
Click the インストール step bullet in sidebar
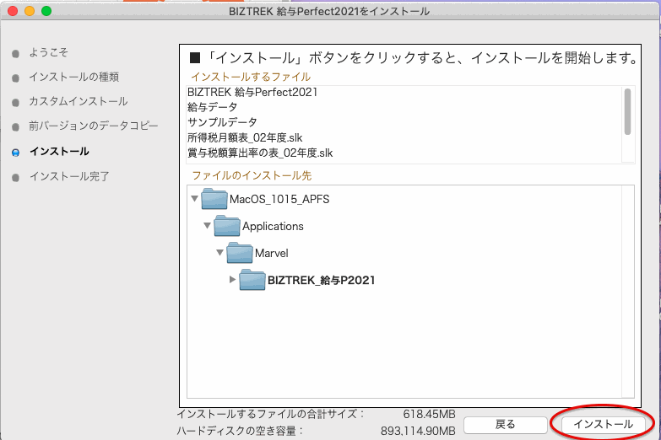pyautogui.click(x=15, y=152)
